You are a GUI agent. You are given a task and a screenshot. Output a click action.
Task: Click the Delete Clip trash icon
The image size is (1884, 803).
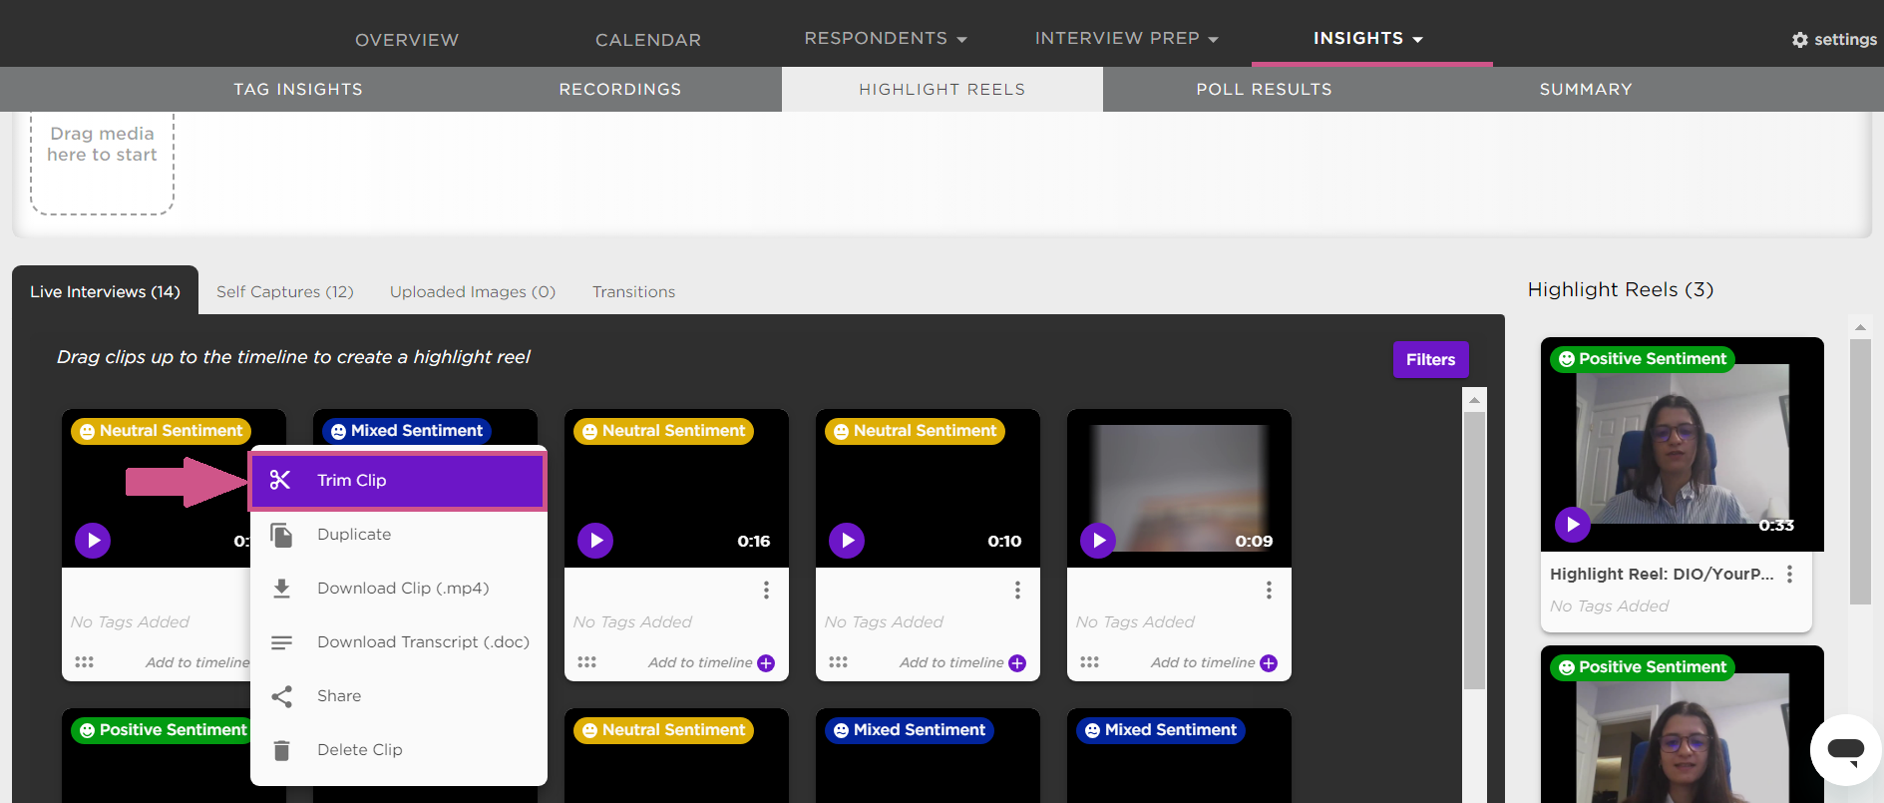tap(282, 750)
